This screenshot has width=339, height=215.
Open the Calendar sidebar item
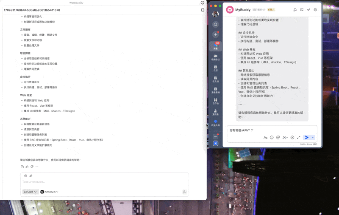[216, 68]
